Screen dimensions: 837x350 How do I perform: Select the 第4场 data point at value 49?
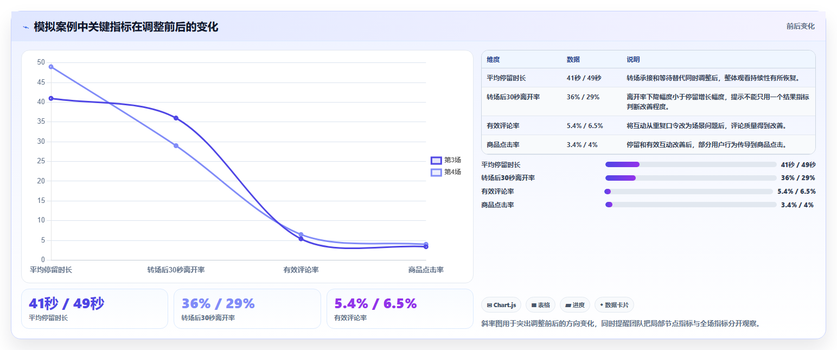pos(51,67)
